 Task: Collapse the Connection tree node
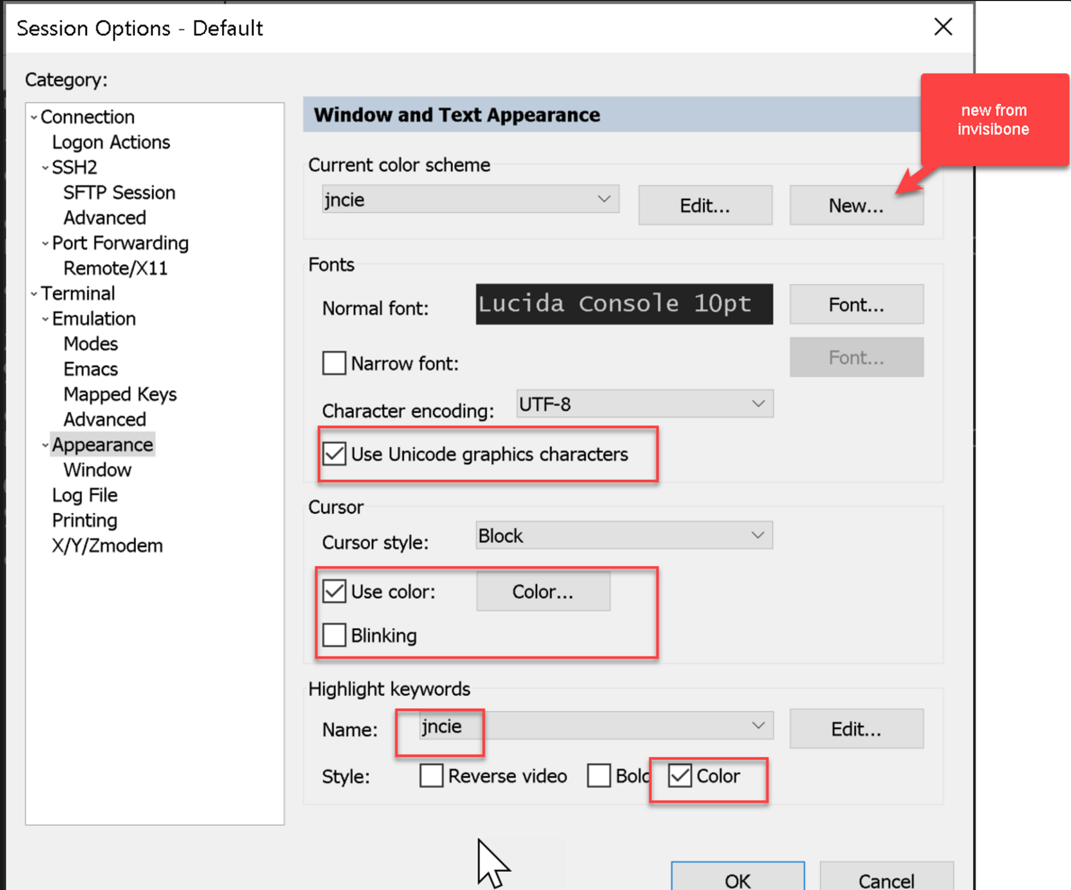34,118
